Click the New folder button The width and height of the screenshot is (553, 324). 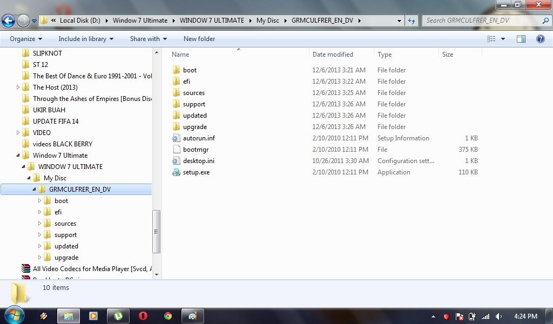199,39
